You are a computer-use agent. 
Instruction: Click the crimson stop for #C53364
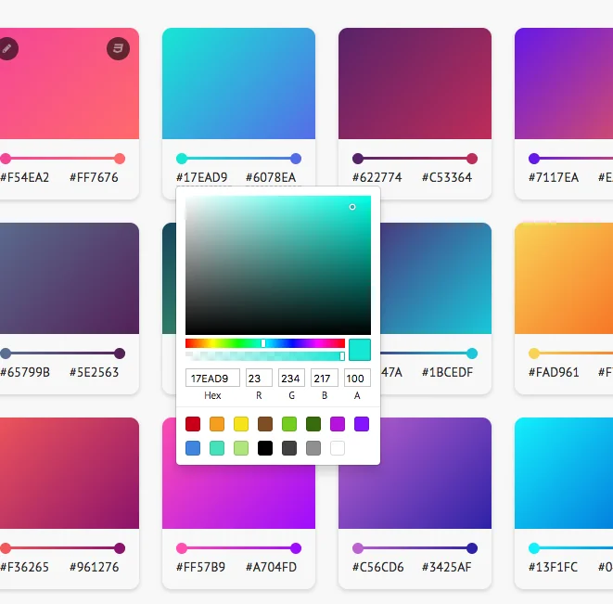(x=472, y=159)
